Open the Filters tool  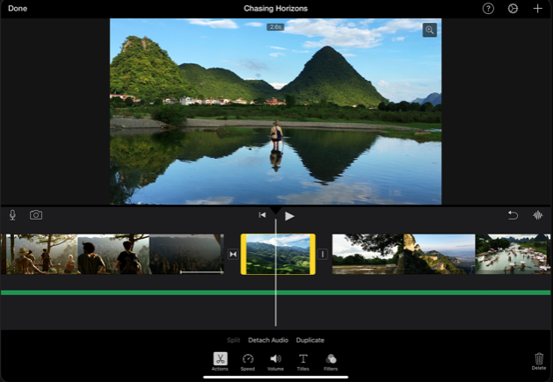[x=331, y=359]
